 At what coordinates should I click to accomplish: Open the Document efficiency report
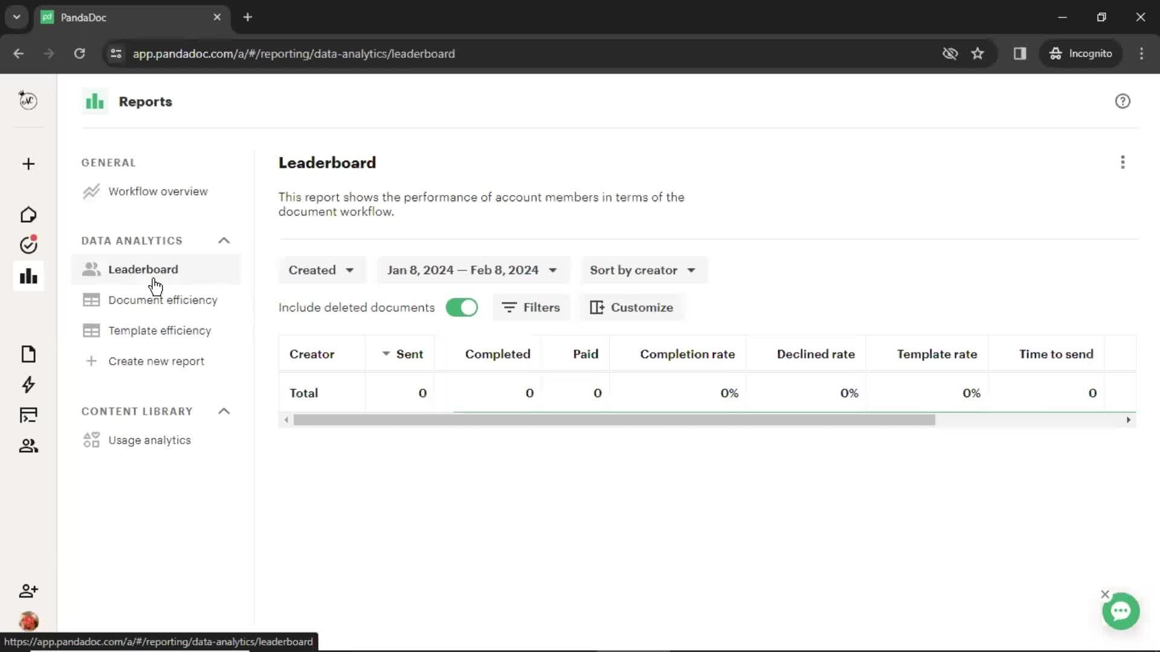(x=163, y=300)
